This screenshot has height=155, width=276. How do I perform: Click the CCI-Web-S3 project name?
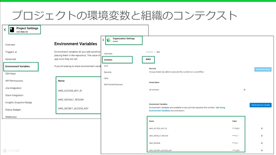point(22,32)
